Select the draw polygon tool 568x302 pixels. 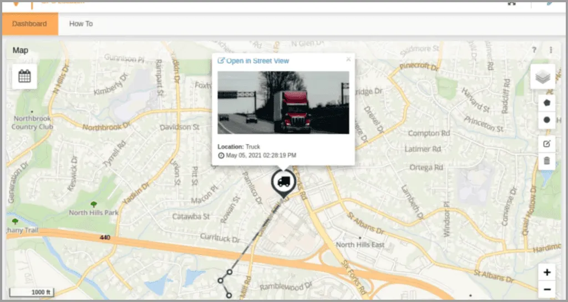click(x=547, y=103)
